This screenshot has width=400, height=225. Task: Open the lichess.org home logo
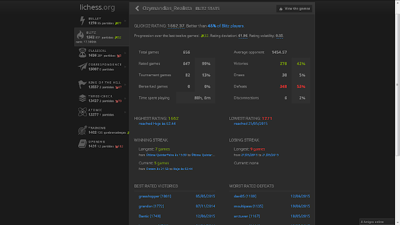tap(97, 7)
